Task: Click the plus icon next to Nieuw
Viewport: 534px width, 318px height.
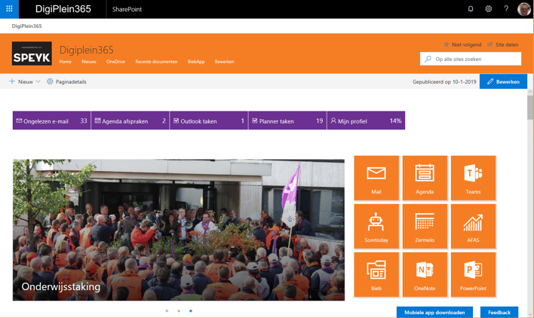Action: [x=12, y=81]
